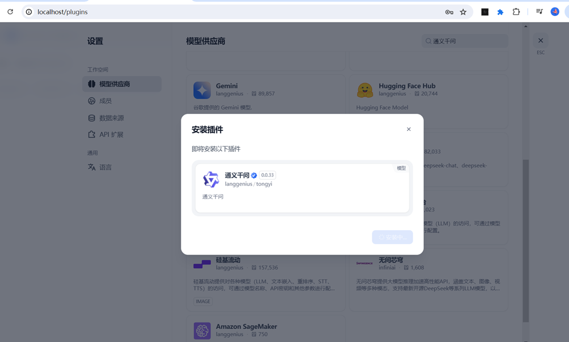This screenshot has width=569, height=342.
Task: Click the IMAGE tag on 硅基流动 card
Action: [203, 301]
